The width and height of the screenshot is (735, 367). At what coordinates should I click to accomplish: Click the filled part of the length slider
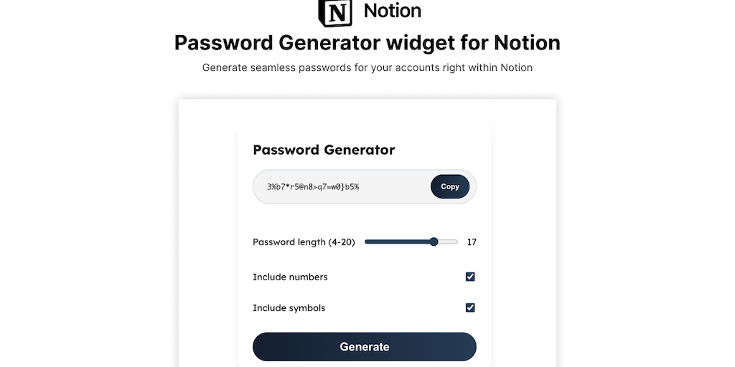[x=397, y=242]
